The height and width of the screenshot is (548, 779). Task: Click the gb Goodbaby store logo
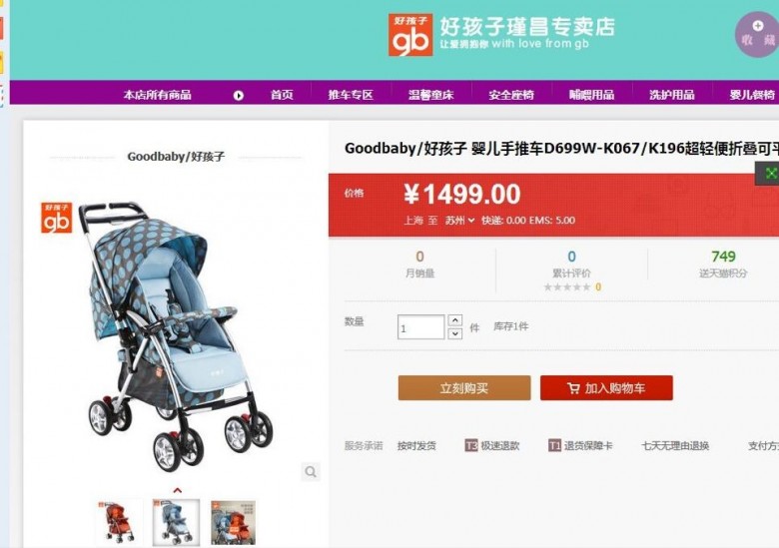409,35
